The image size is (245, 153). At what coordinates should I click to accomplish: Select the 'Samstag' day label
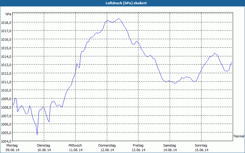point(170,145)
